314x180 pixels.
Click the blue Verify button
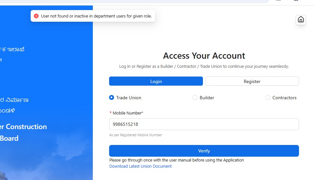pyautogui.click(x=204, y=151)
